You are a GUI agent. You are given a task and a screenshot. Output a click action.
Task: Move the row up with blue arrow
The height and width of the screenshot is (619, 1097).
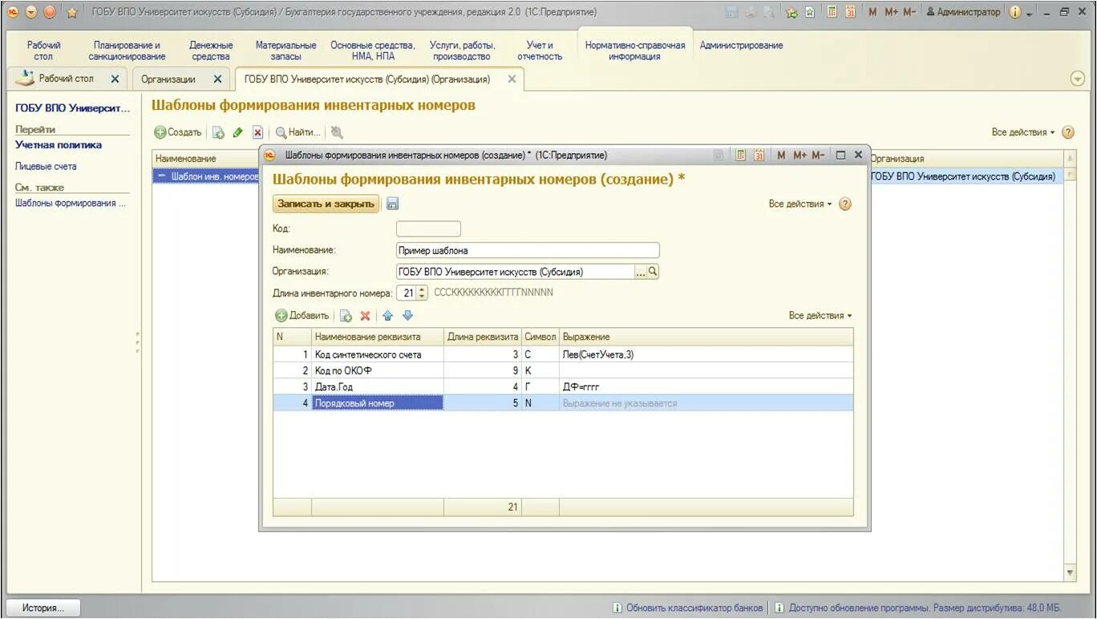(x=387, y=316)
